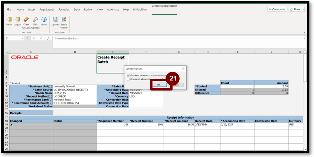Screen dimensions: 314x157
Task: Select the USD currency cell in header
Action: 146,97
